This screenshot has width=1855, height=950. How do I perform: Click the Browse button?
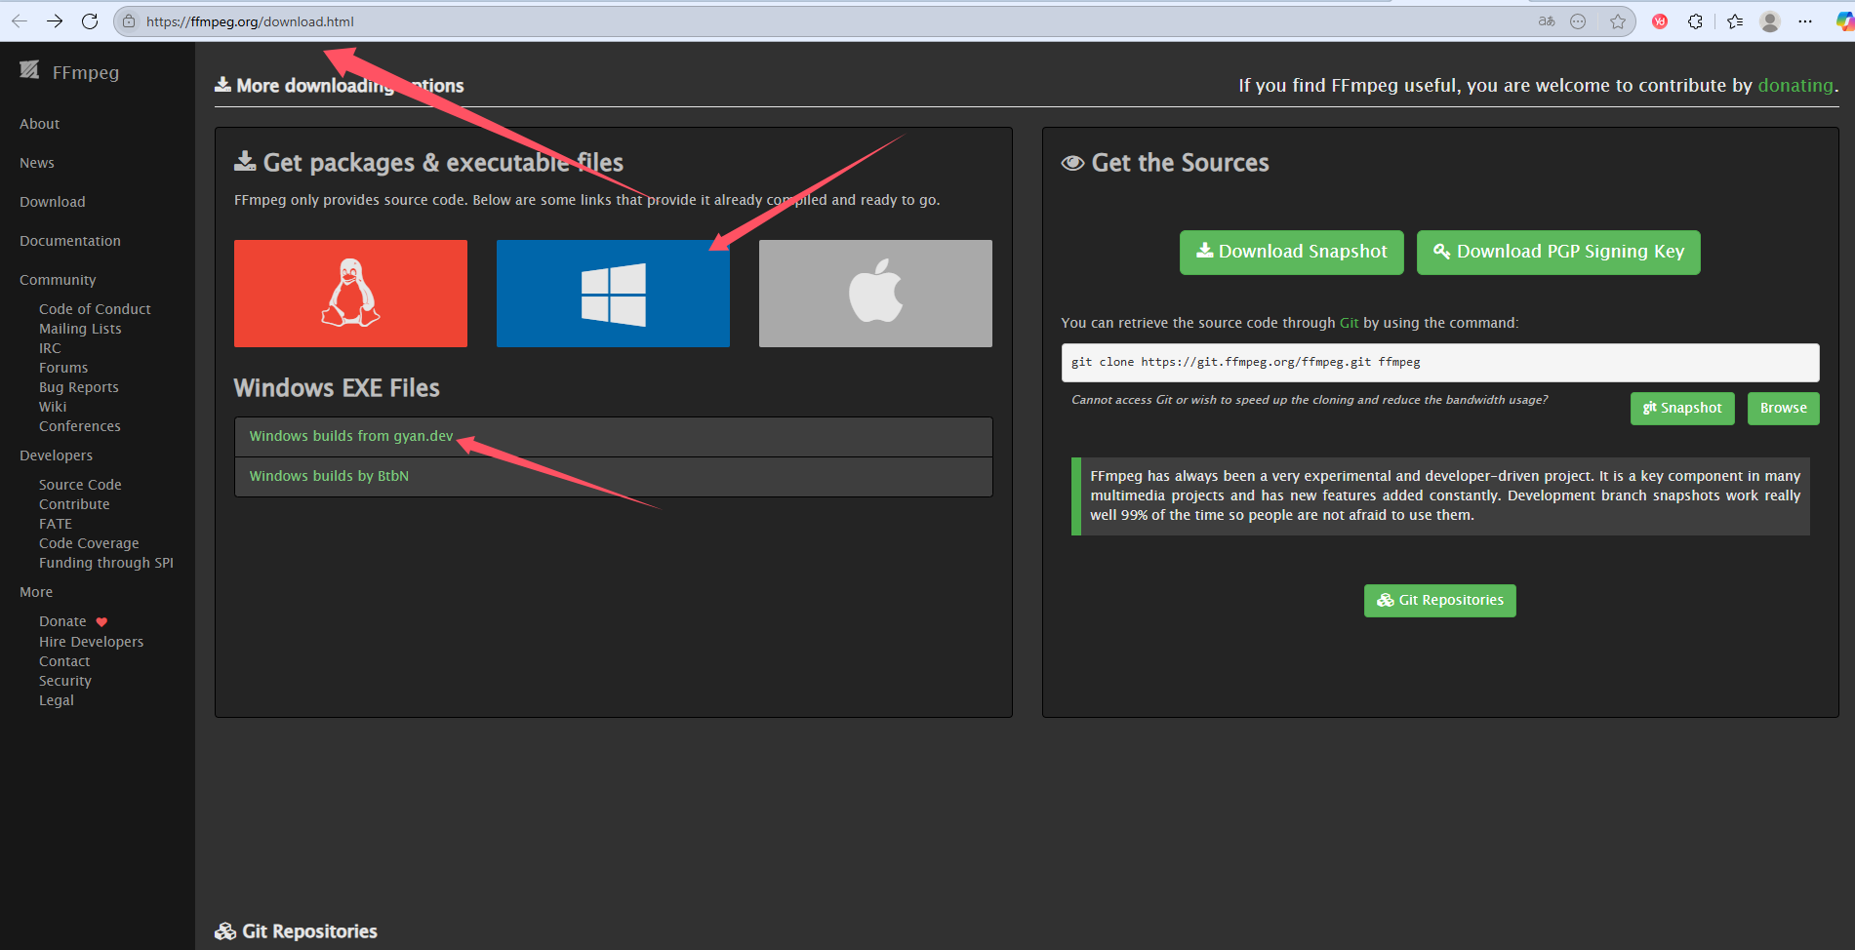(x=1783, y=408)
